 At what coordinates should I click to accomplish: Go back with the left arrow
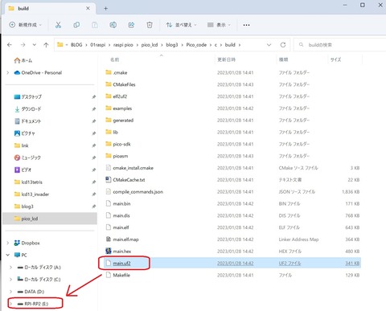[x=10, y=45]
